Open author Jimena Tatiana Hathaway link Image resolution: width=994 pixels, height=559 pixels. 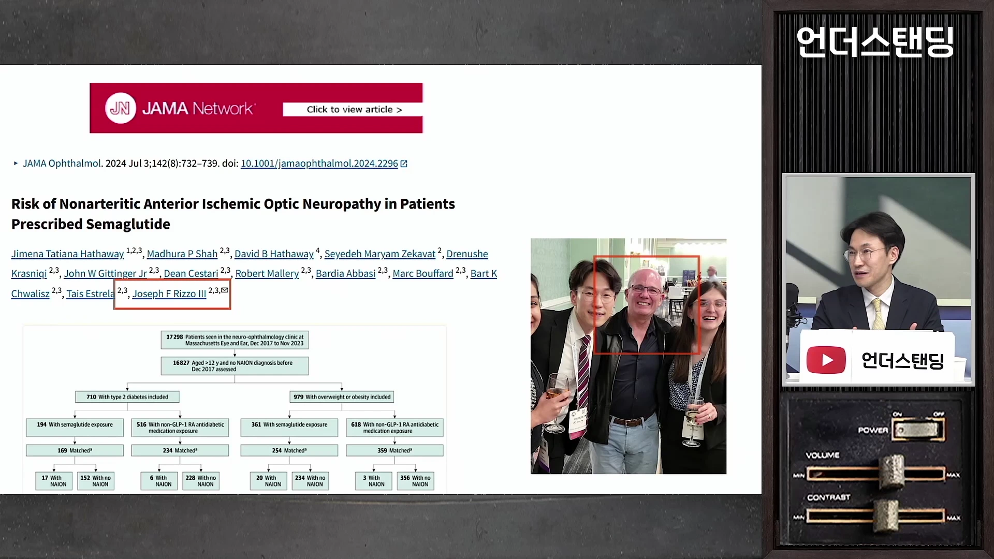click(67, 254)
